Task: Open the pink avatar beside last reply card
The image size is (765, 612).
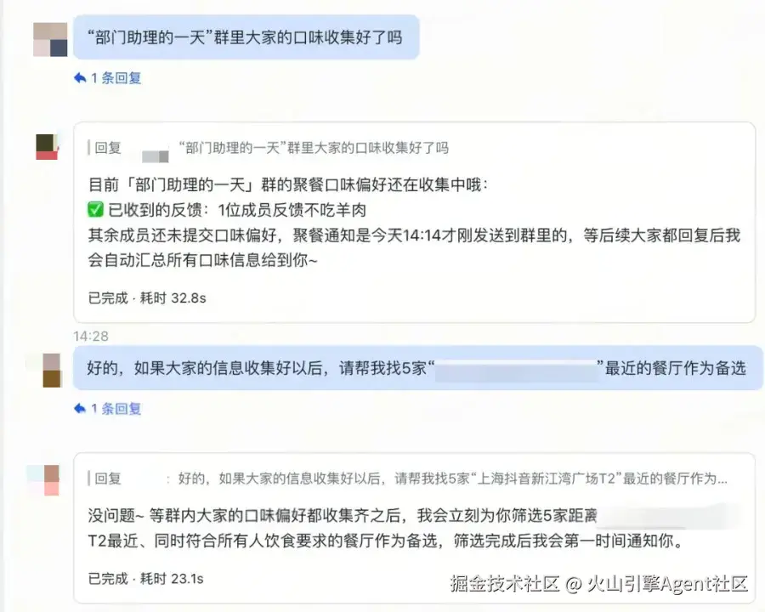Action: [x=51, y=480]
